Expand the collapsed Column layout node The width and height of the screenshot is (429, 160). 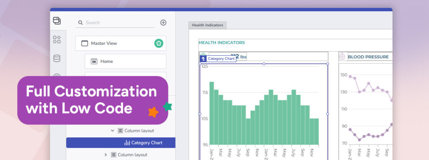(x=106, y=155)
